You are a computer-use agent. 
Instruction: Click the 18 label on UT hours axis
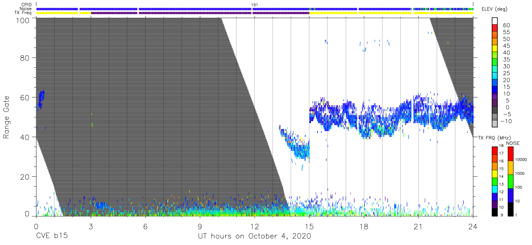364,226
